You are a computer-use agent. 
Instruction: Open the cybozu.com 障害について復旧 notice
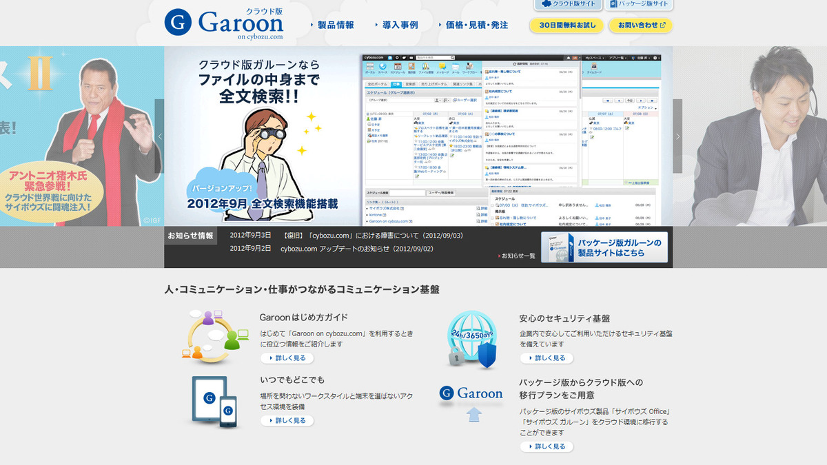point(372,236)
